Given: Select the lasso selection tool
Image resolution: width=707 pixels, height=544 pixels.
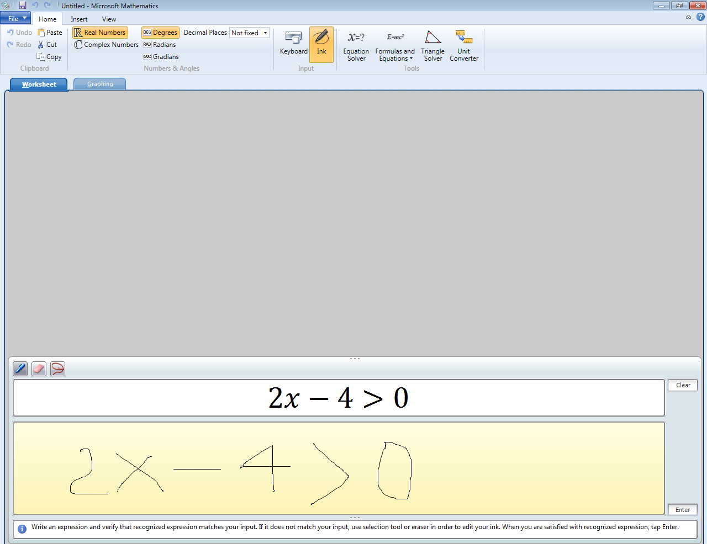Looking at the screenshot, I should 57,369.
